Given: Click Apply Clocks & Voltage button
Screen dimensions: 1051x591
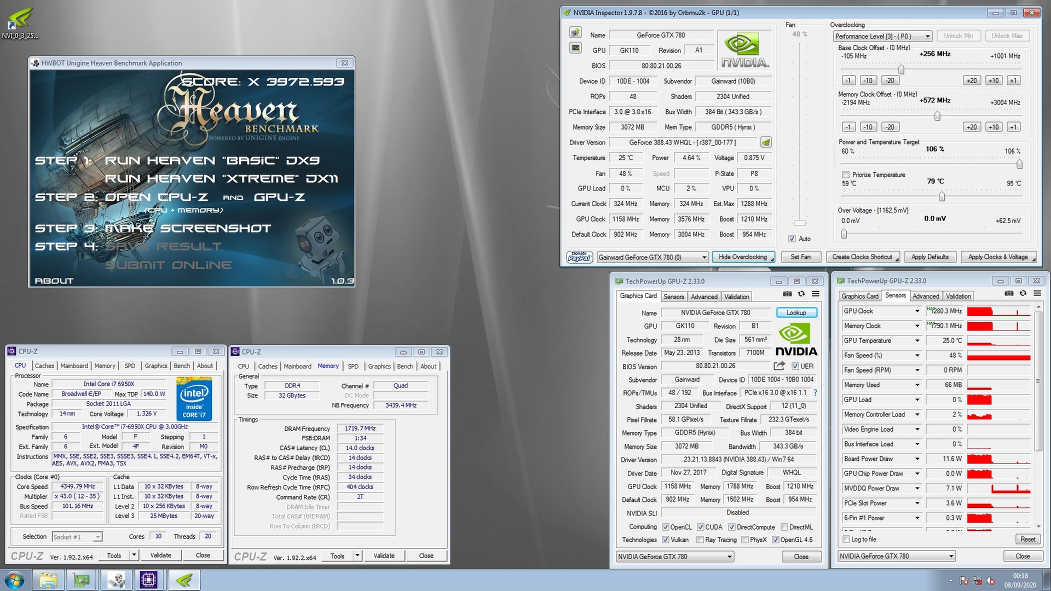Looking at the screenshot, I should [998, 257].
